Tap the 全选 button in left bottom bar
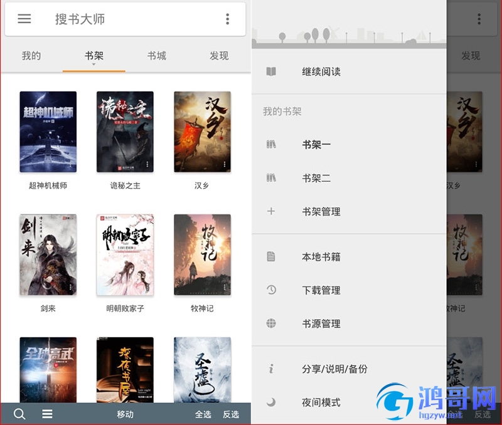This screenshot has width=502, height=425. [203, 414]
